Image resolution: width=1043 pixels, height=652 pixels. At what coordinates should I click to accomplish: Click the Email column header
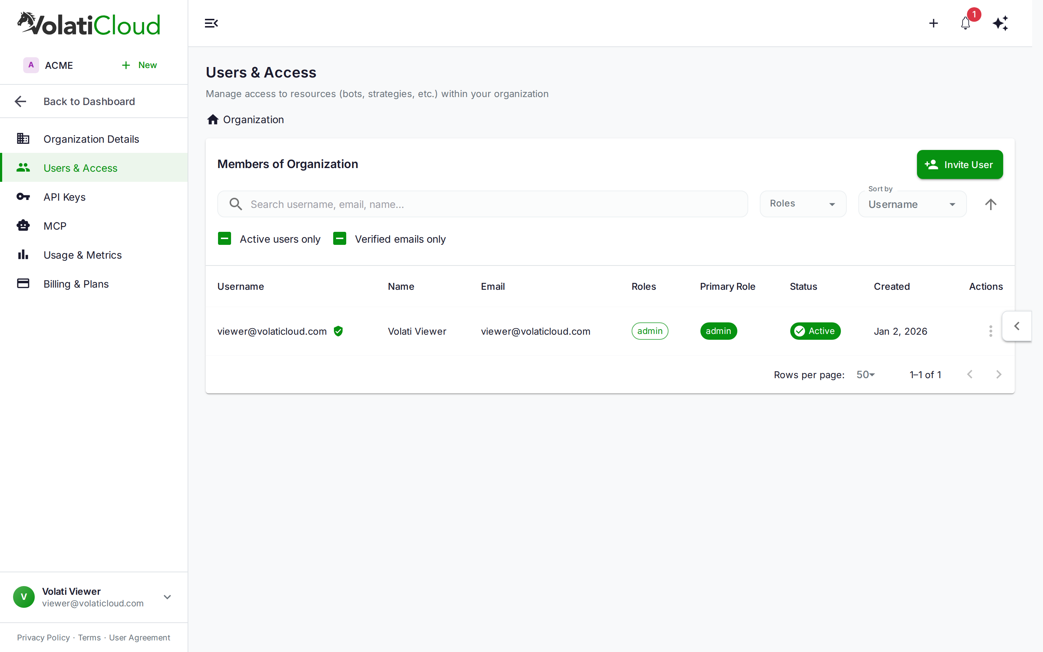(493, 286)
